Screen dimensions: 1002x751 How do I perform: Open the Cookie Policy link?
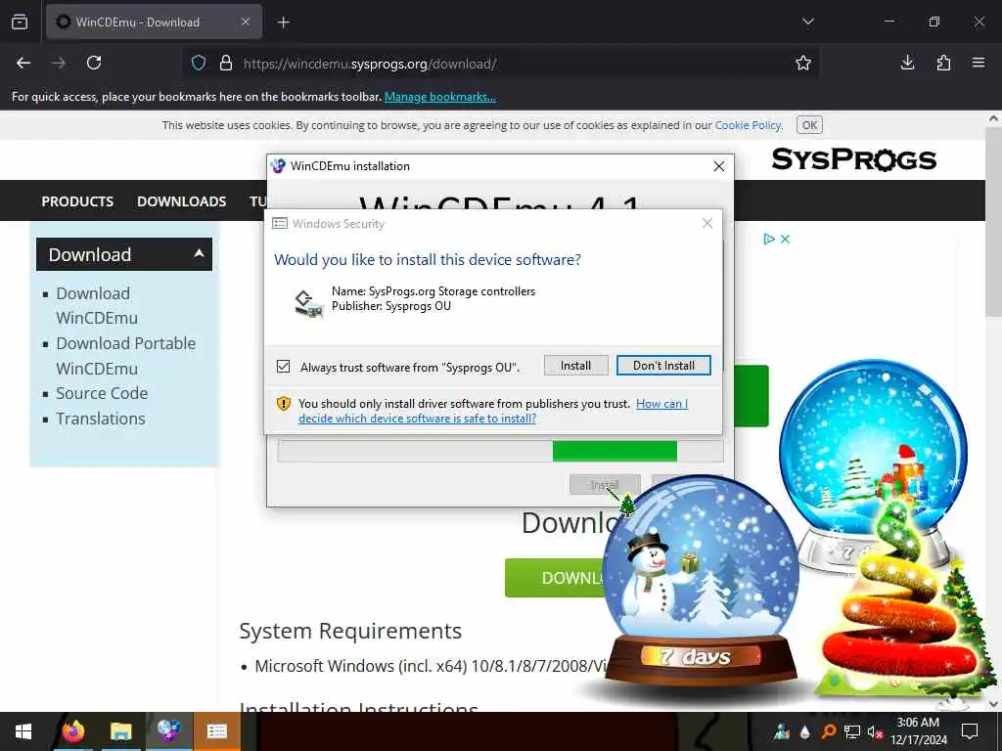(x=748, y=125)
